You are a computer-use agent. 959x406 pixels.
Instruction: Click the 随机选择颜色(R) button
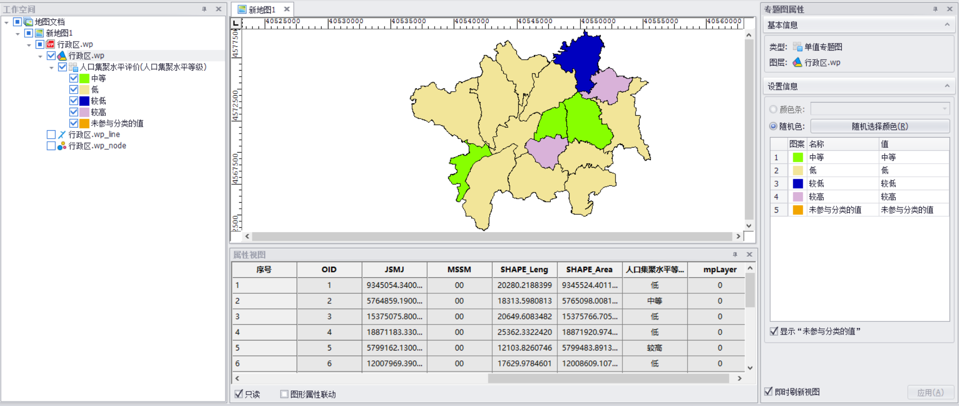[880, 126]
